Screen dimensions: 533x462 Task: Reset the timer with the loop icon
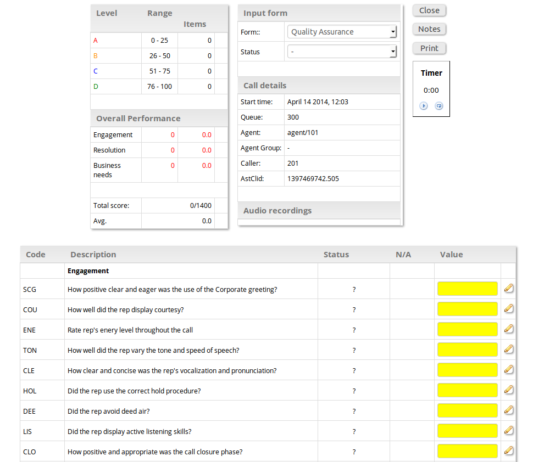tap(439, 106)
